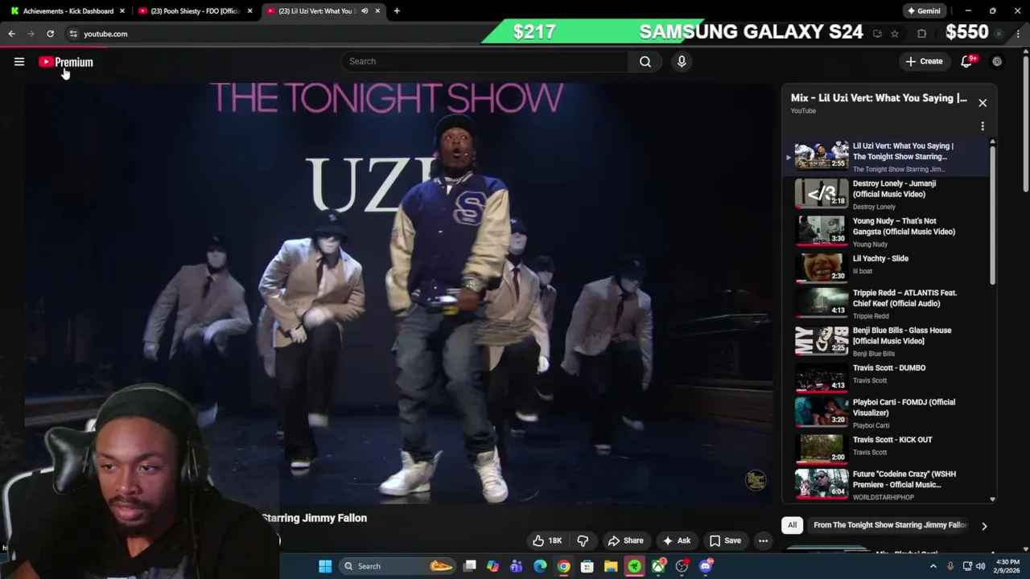Open Task View on the taskbar
Screen dimensions: 1030x579
[x=470, y=566]
